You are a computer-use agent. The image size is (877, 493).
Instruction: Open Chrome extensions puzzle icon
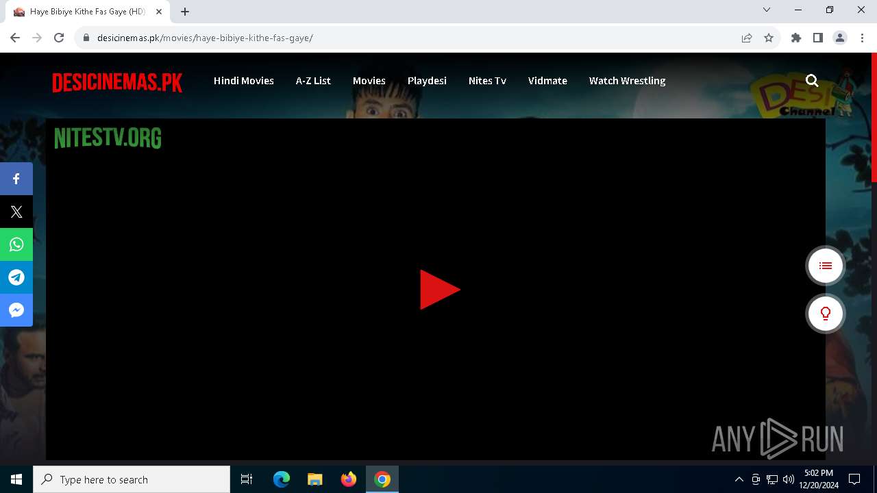click(796, 38)
